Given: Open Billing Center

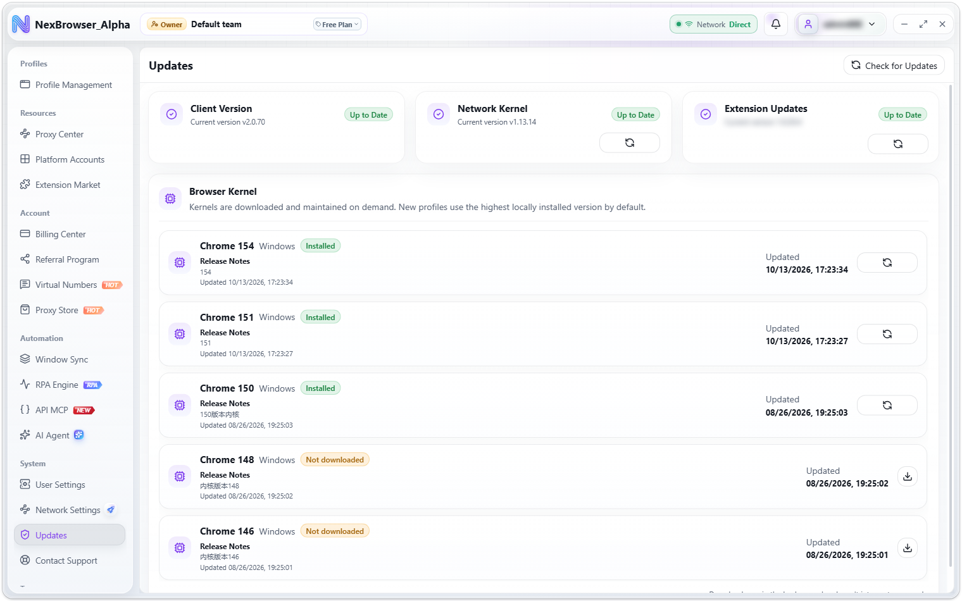Looking at the screenshot, I should [70, 234].
